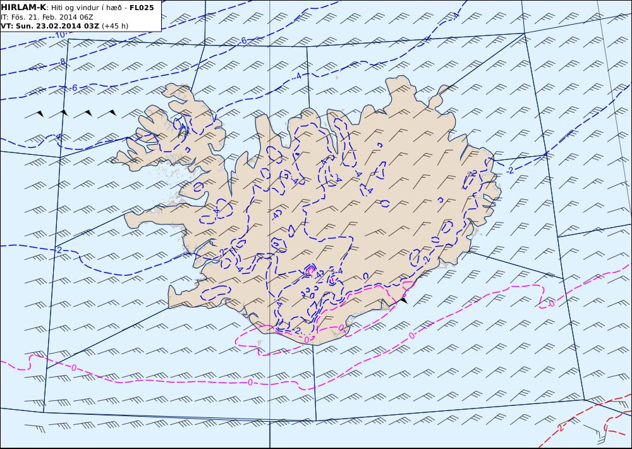This screenshot has height=449, width=632.
Task: Click the VT: Sun. 23.02.2014 03Z line
Action: (50, 26)
